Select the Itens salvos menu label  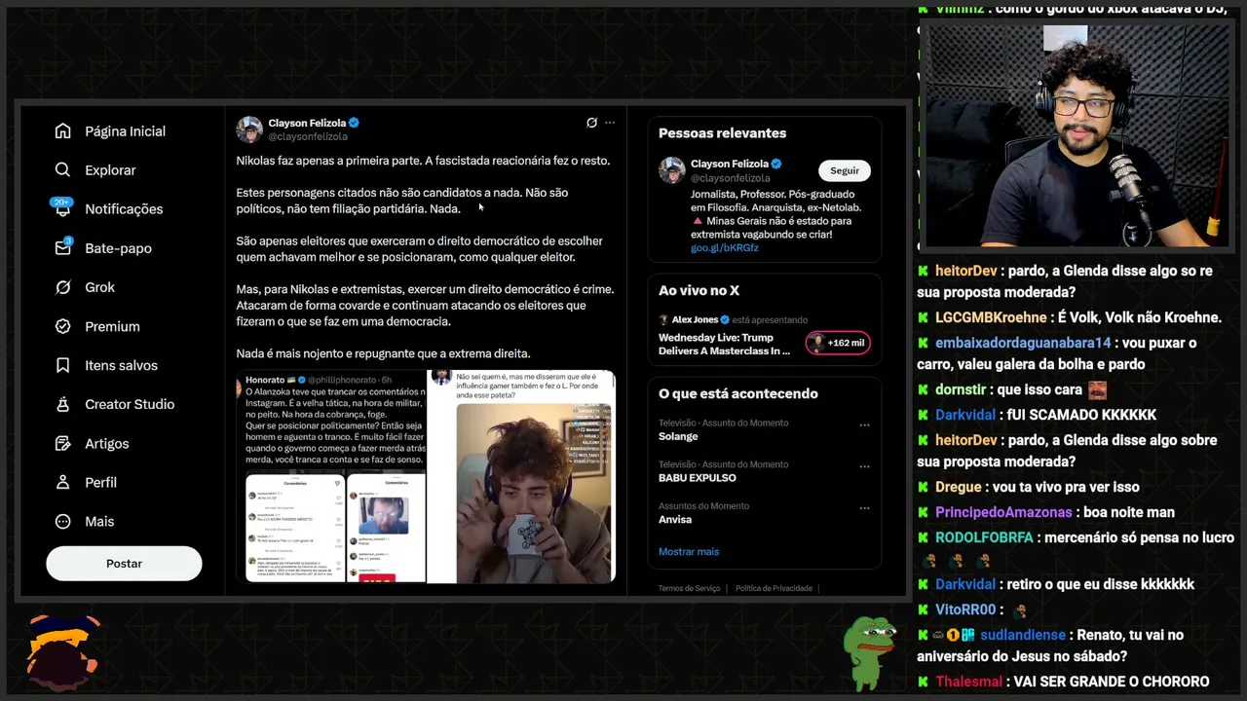(x=121, y=365)
